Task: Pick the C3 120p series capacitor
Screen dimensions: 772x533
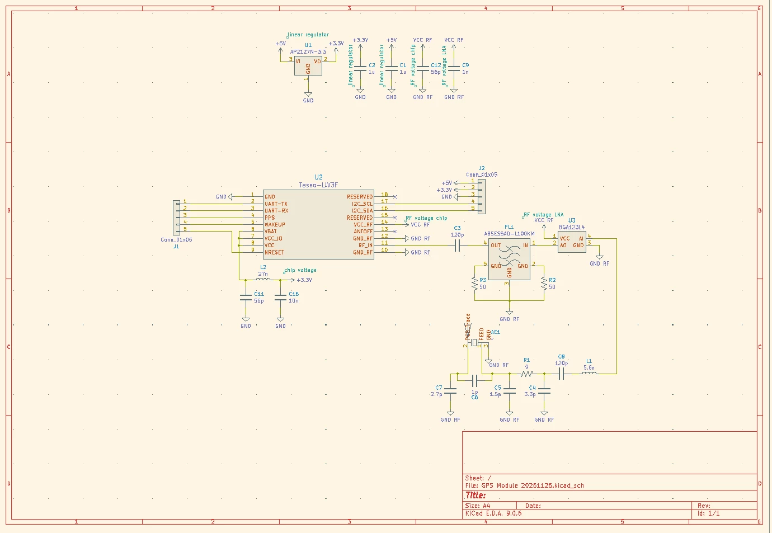Action: [x=457, y=245]
